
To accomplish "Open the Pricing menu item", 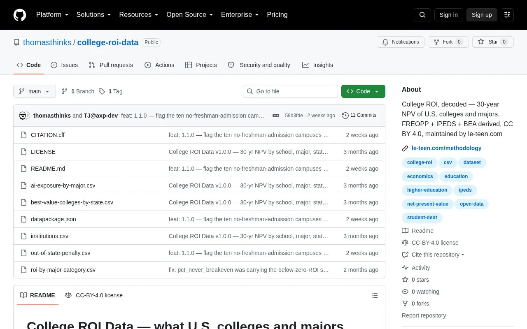I will (x=277, y=15).
